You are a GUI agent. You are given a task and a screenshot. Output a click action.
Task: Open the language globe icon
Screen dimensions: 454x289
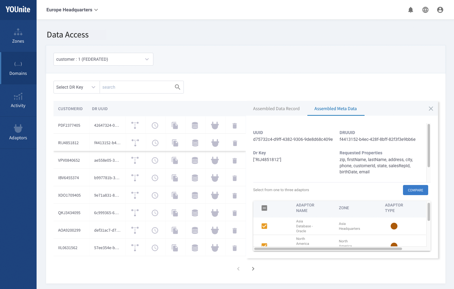[425, 10]
